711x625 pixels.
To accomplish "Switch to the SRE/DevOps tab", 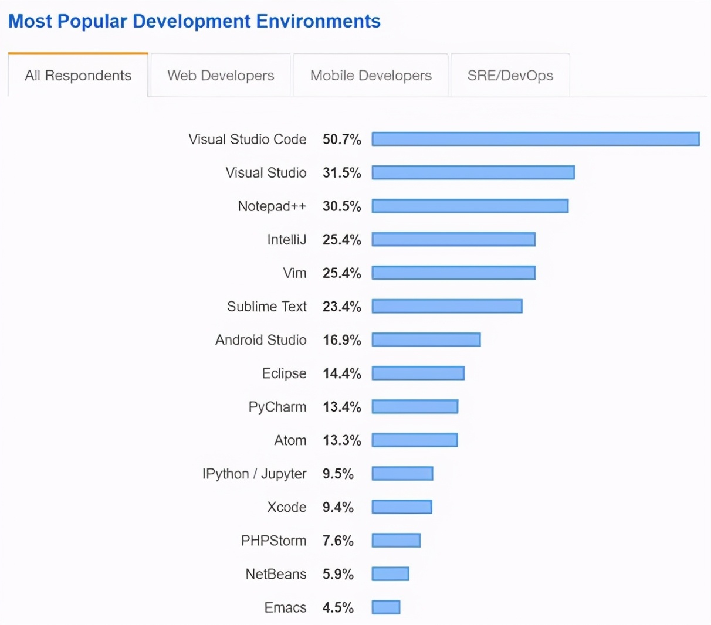I will [510, 75].
